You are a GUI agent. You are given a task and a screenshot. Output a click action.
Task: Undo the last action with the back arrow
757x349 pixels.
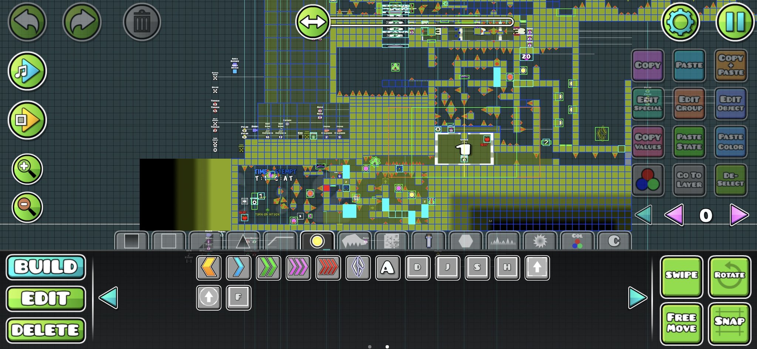tap(27, 21)
